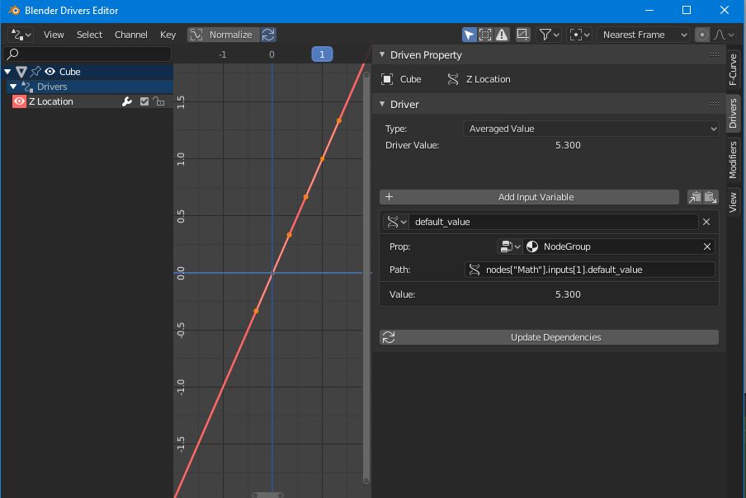
Task: Toggle Proportional Editing circle icon
Action: (701, 35)
